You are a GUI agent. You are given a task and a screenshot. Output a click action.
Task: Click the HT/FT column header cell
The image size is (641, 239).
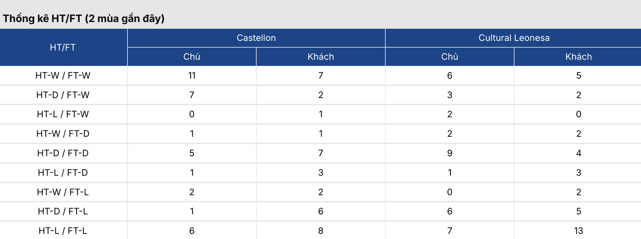(x=63, y=48)
